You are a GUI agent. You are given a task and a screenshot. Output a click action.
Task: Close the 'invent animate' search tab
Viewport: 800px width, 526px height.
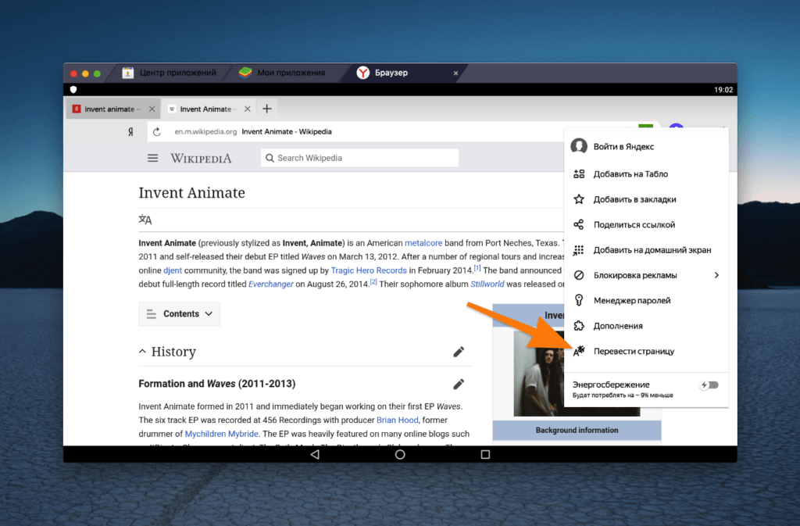coord(152,109)
